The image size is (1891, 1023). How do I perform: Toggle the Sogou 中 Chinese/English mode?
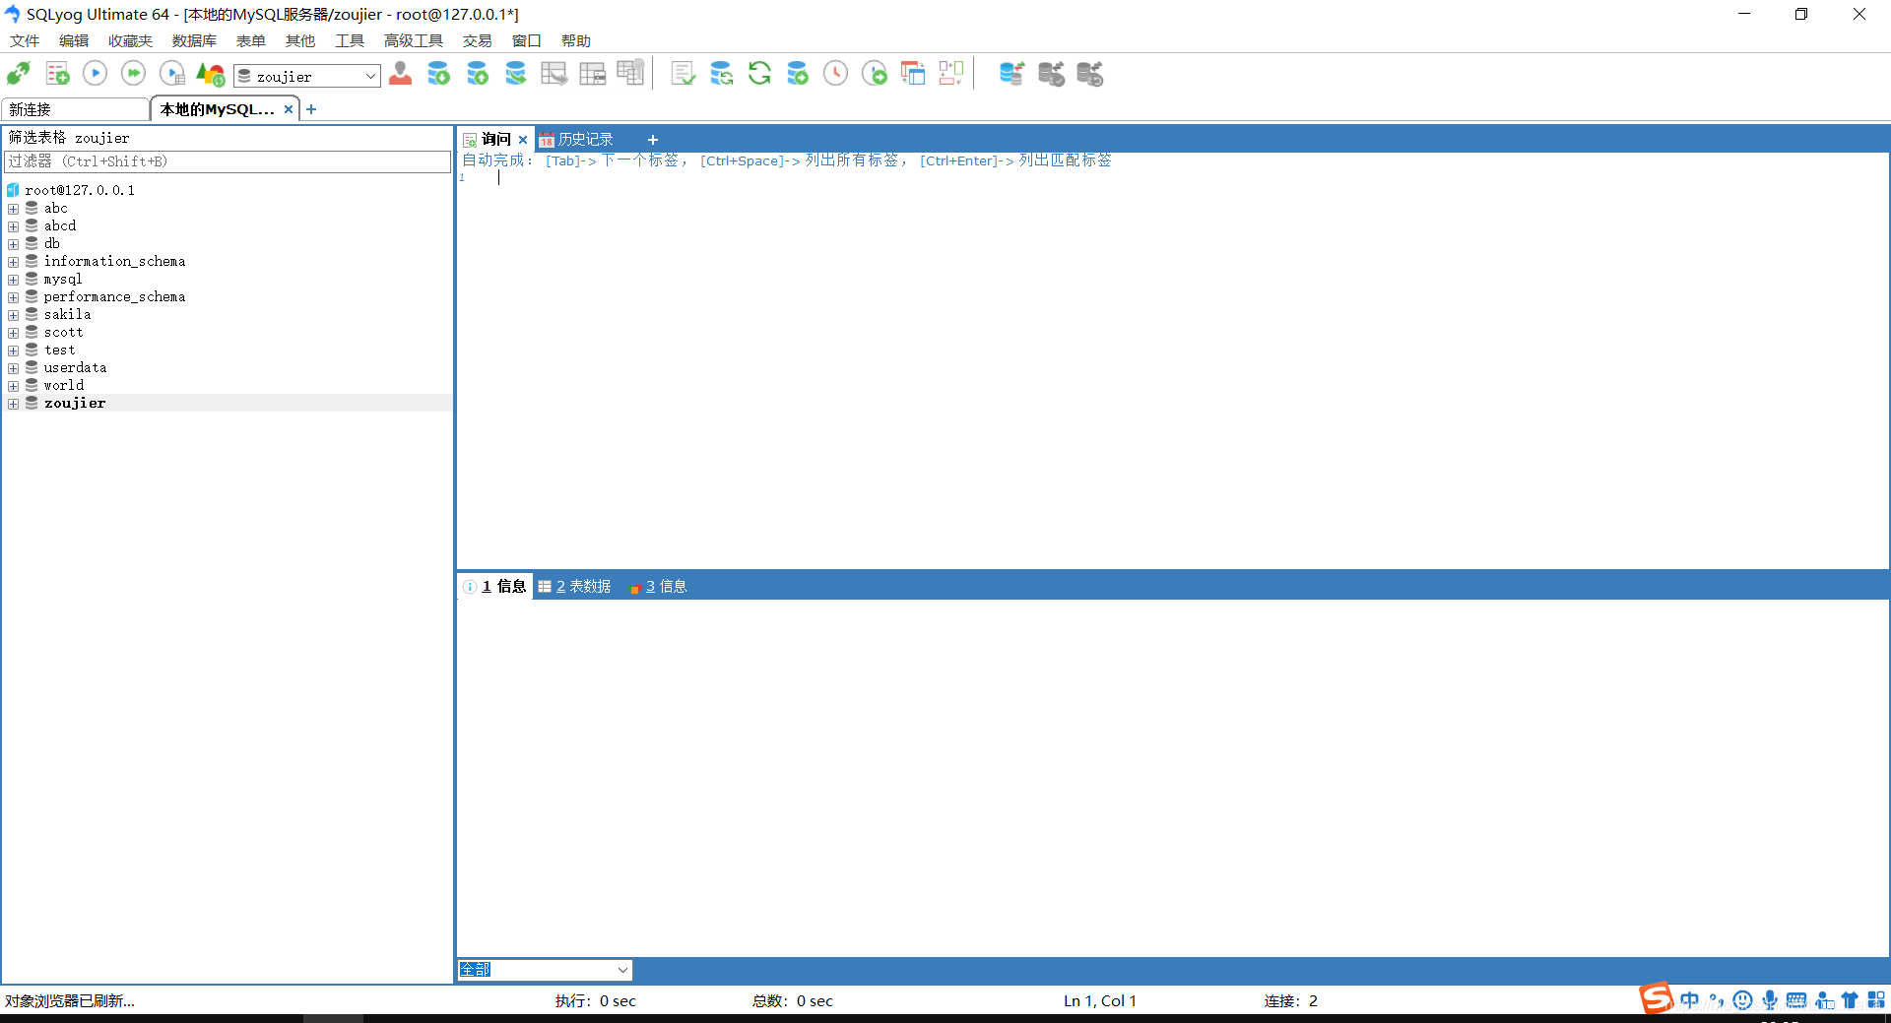pyautogui.click(x=1690, y=1000)
